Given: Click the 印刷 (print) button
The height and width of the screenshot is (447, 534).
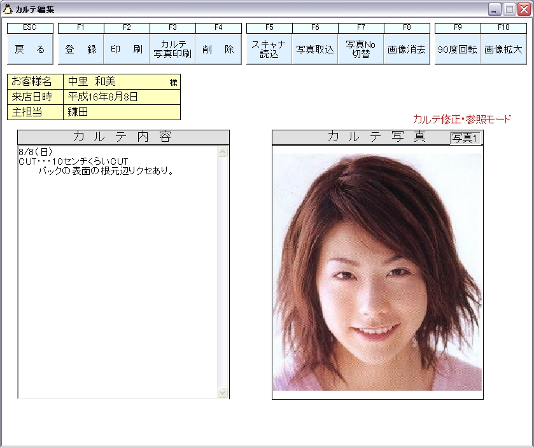Looking at the screenshot, I should pyautogui.click(x=127, y=50).
